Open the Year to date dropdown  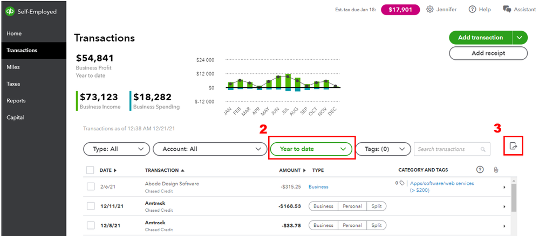tap(311, 149)
